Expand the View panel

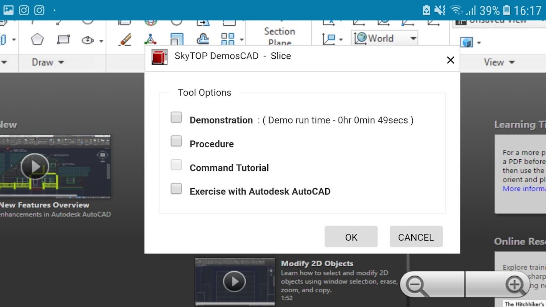tap(499, 62)
